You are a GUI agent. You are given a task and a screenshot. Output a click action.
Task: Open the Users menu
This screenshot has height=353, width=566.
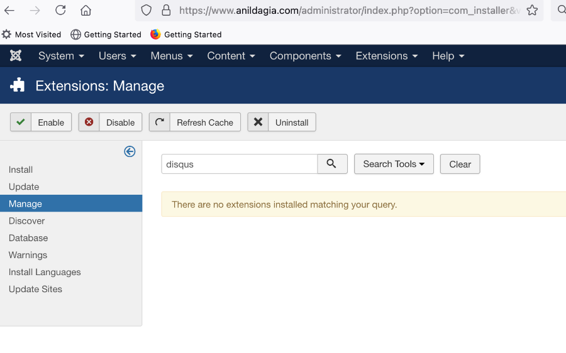pyautogui.click(x=118, y=56)
